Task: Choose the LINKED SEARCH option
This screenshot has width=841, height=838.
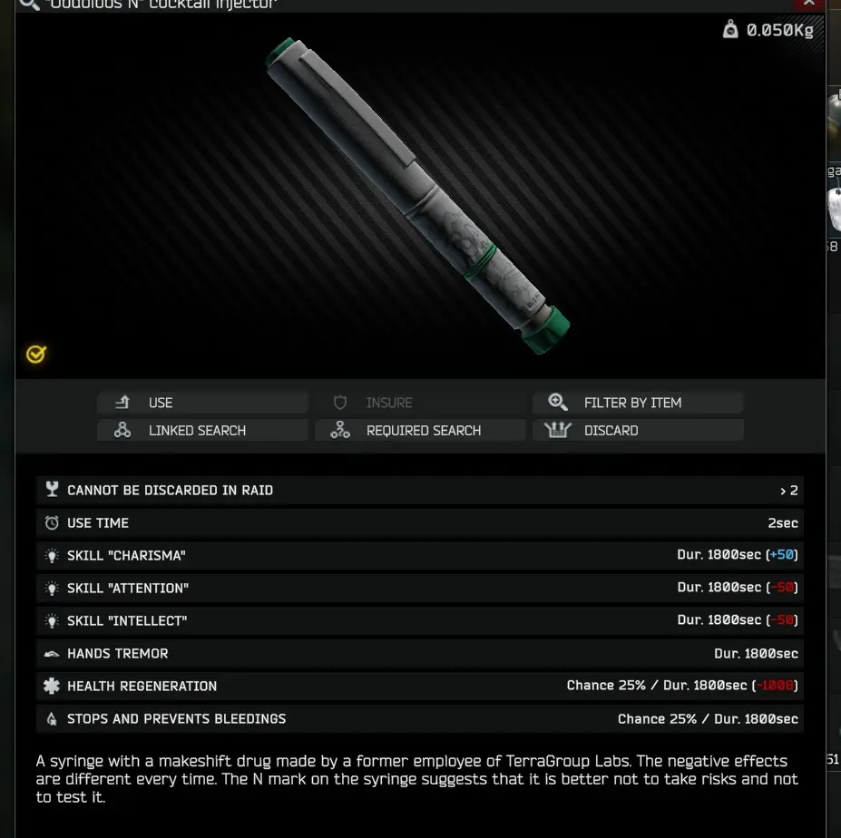Action: (x=202, y=431)
